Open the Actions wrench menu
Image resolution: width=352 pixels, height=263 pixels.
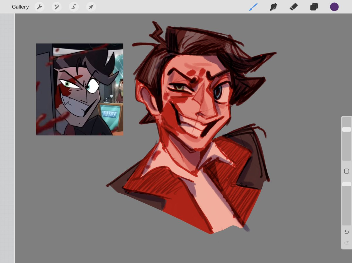tap(39, 7)
